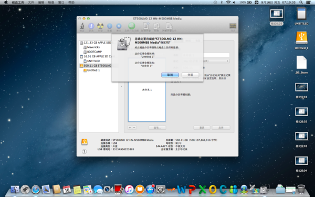
Task: Select the Mavericks volume in sidebar
Action: point(93,47)
